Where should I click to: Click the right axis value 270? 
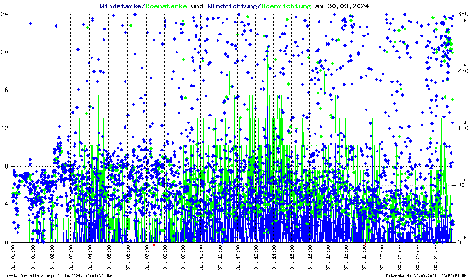[463, 71]
